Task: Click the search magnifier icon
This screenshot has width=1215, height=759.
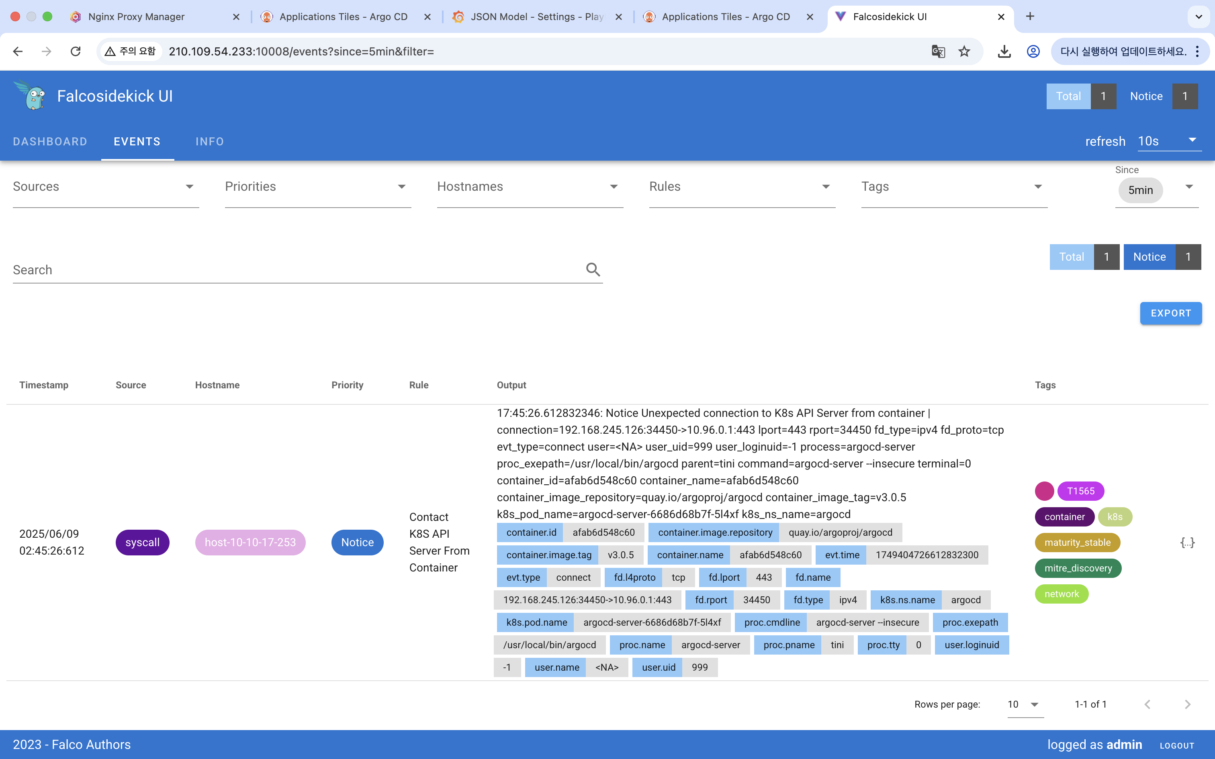Action: pyautogui.click(x=593, y=269)
